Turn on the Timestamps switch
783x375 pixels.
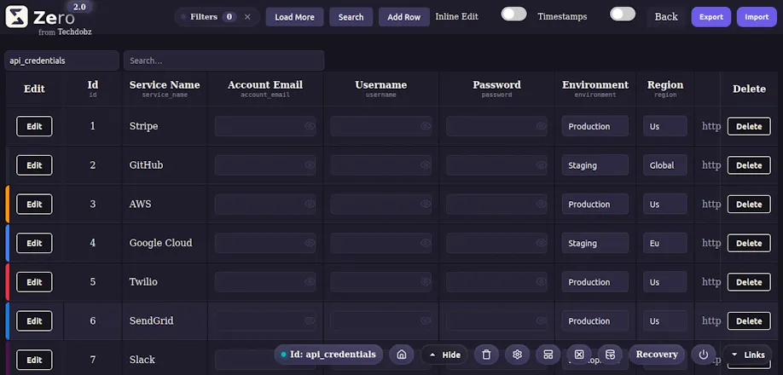[623, 14]
